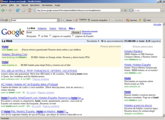Reload the page with the refresh icon

click(18, 10)
